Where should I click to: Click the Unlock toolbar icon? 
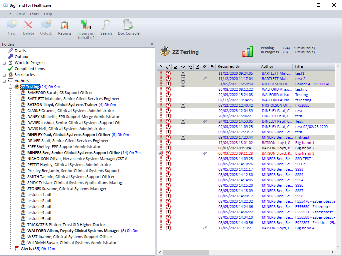(x=46, y=24)
